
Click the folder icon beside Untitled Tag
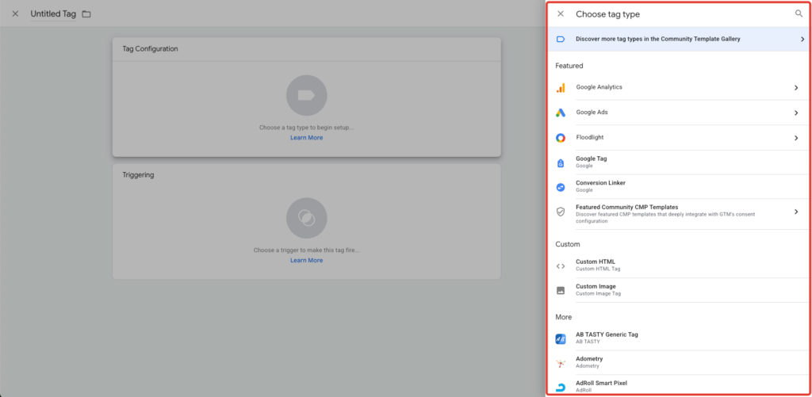coord(86,14)
